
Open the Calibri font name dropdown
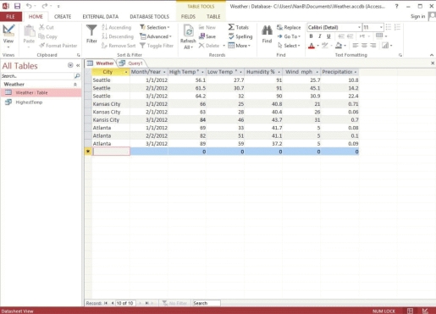pos(359,27)
